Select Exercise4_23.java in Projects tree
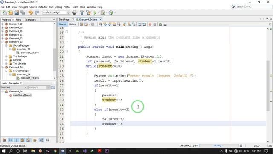Screen dimensions: 273x154 29,53
